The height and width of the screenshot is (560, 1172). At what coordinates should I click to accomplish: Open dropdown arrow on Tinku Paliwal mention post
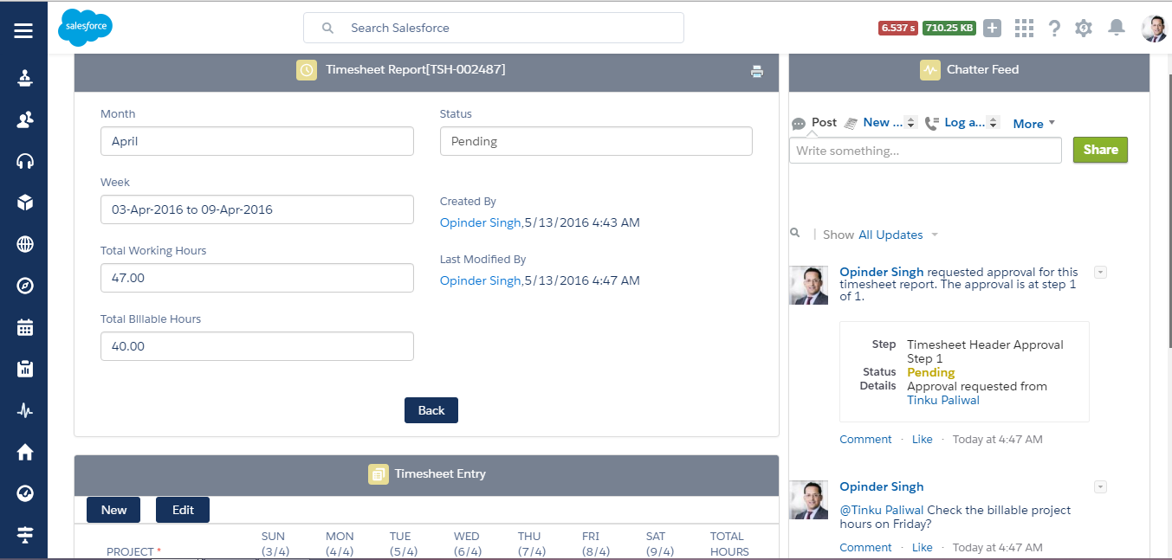[1100, 486]
